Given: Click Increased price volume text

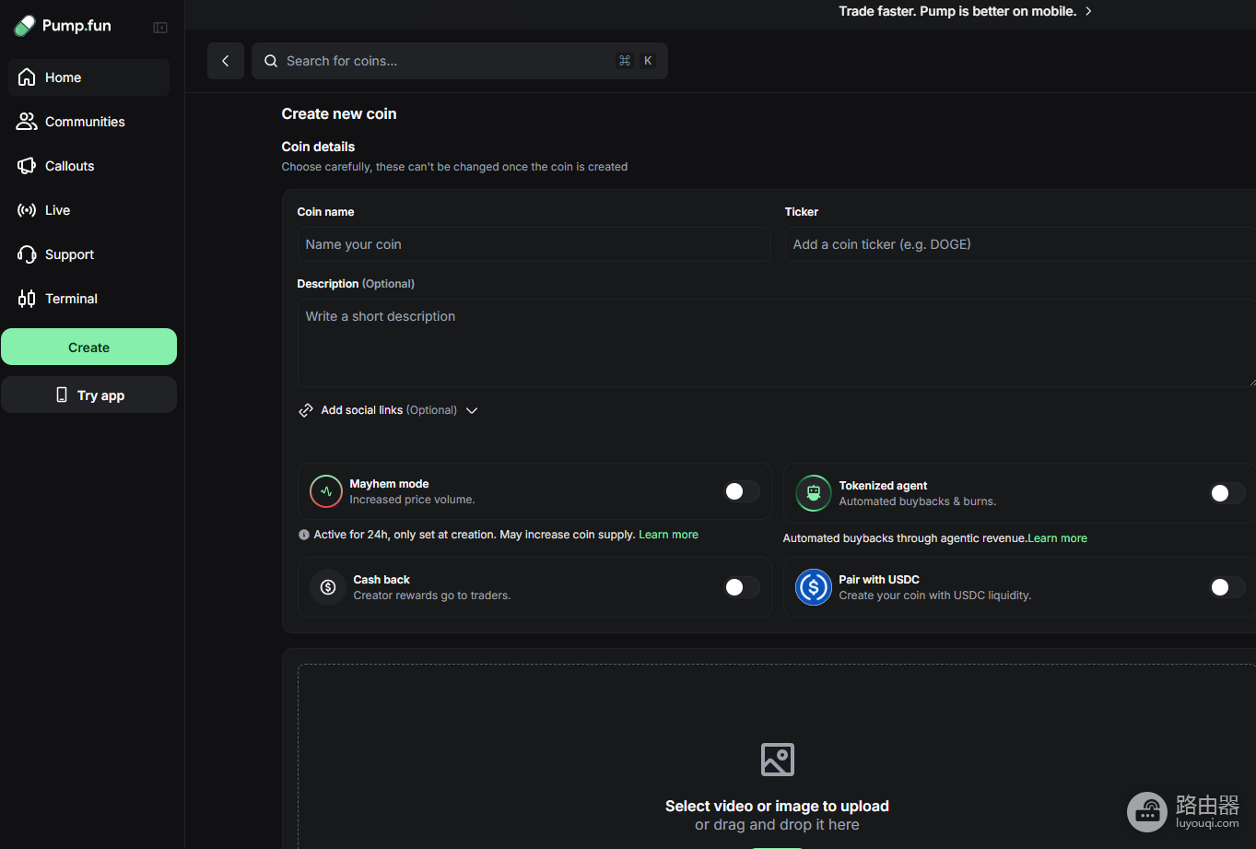Looking at the screenshot, I should tap(412, 500).
